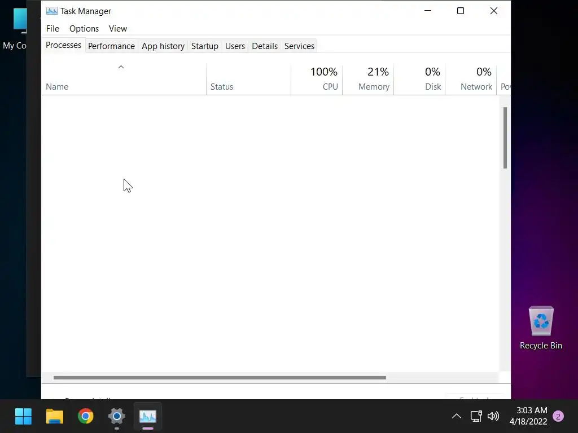Click the Task Manager taskbar icon
The image size is (578, 433).
point(148,417)
